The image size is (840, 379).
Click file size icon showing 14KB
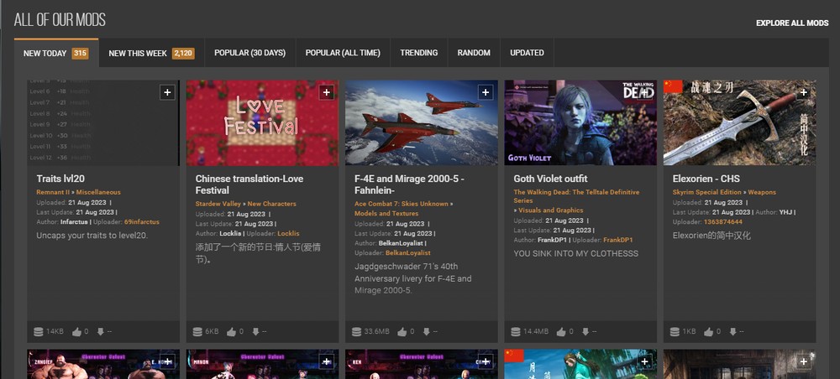(38, 332)
